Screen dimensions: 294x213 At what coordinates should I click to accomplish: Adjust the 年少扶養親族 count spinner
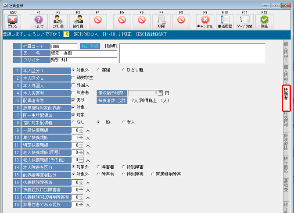[x=80, y=138]
